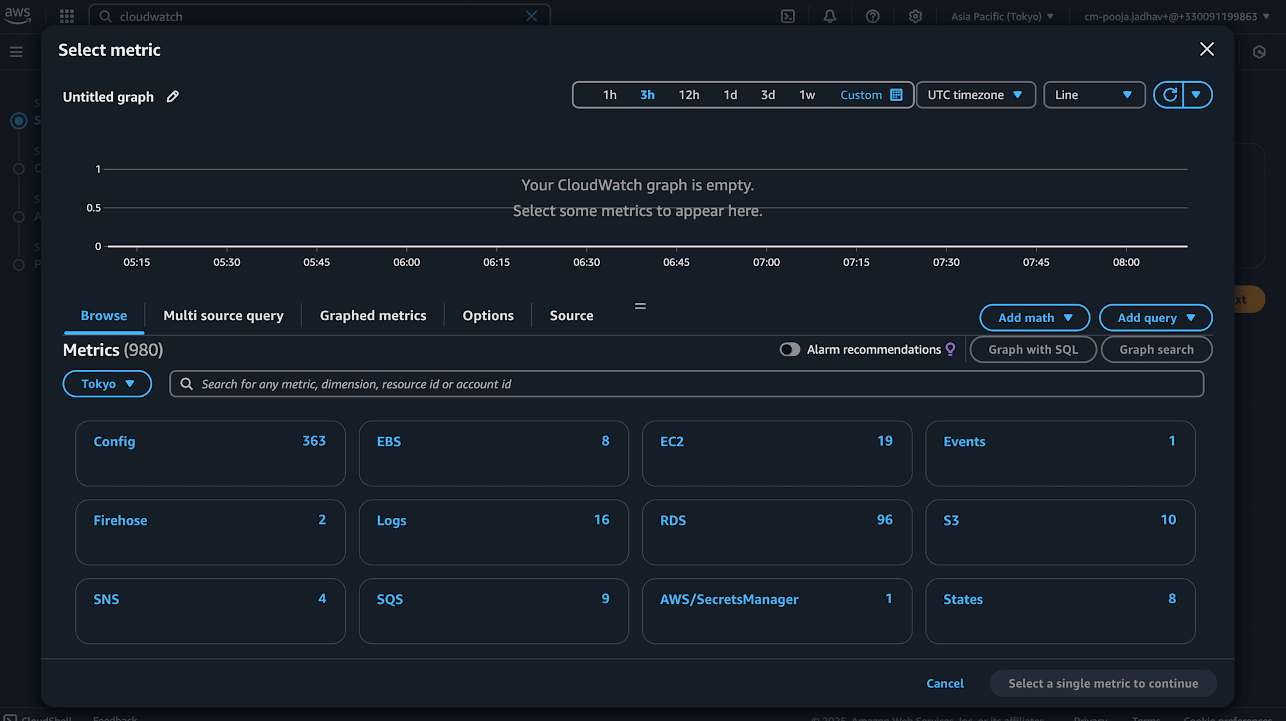
Task: Open the Asia Pacific (Tokyo) region menu
Action: [x=1002, y=16]
